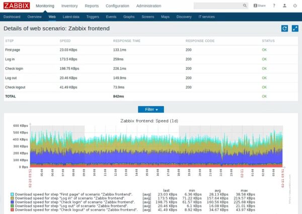This screenshot has width=302, height=214.
Task: Click the RESPONSE CODE column header
Action: [x=200, y=41]
